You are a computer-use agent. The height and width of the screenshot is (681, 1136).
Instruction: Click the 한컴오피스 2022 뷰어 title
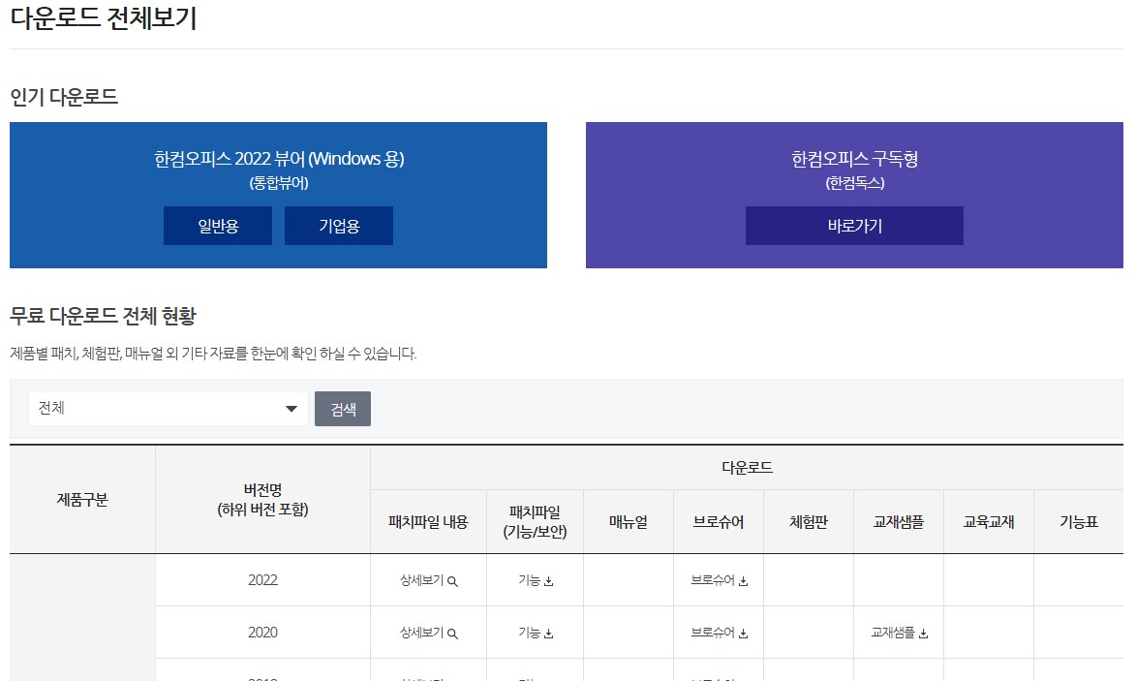pos(279,159)
